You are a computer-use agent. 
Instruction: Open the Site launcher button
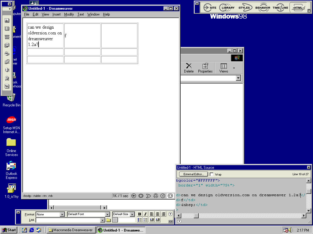tap(210, 8)
